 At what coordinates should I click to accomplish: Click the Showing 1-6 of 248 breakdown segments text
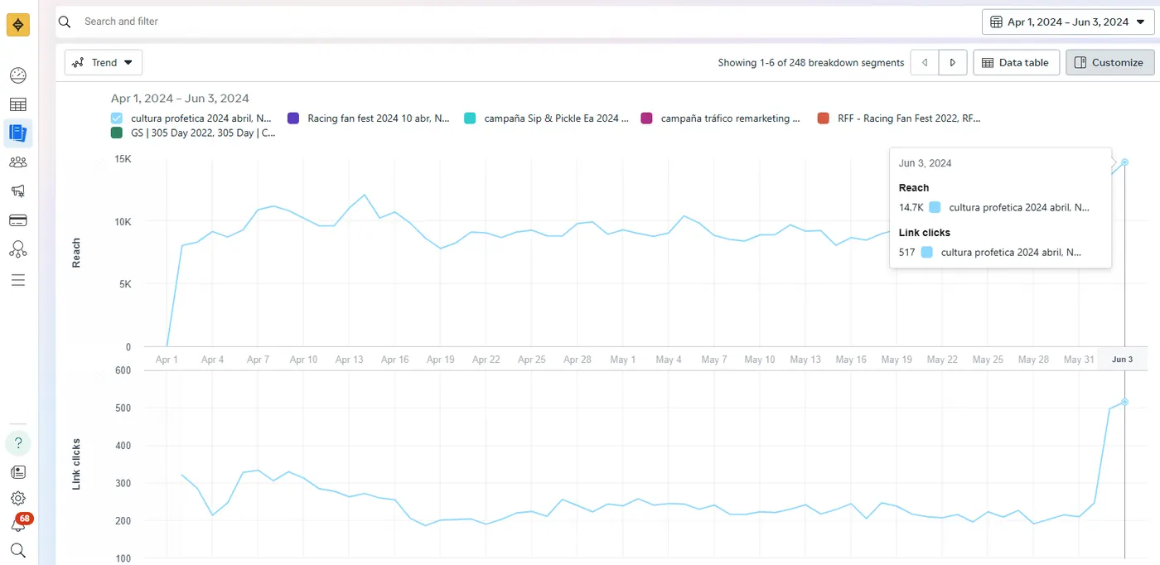pos(811,63)
